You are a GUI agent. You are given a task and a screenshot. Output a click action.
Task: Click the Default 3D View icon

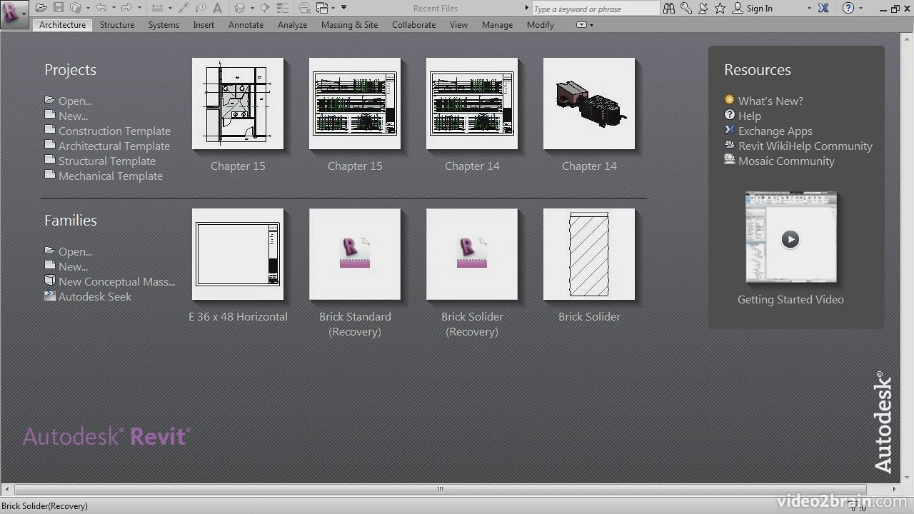pyautogui.click(x=239, y=8)
